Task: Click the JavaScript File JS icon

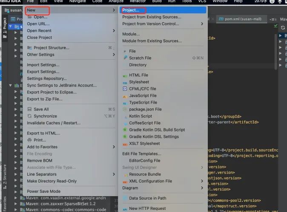Action: 124,96
